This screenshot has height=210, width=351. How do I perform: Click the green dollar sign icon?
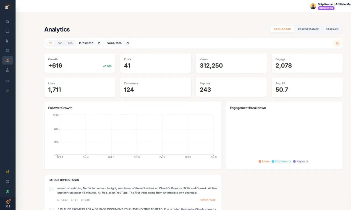(x=7, y=191)
